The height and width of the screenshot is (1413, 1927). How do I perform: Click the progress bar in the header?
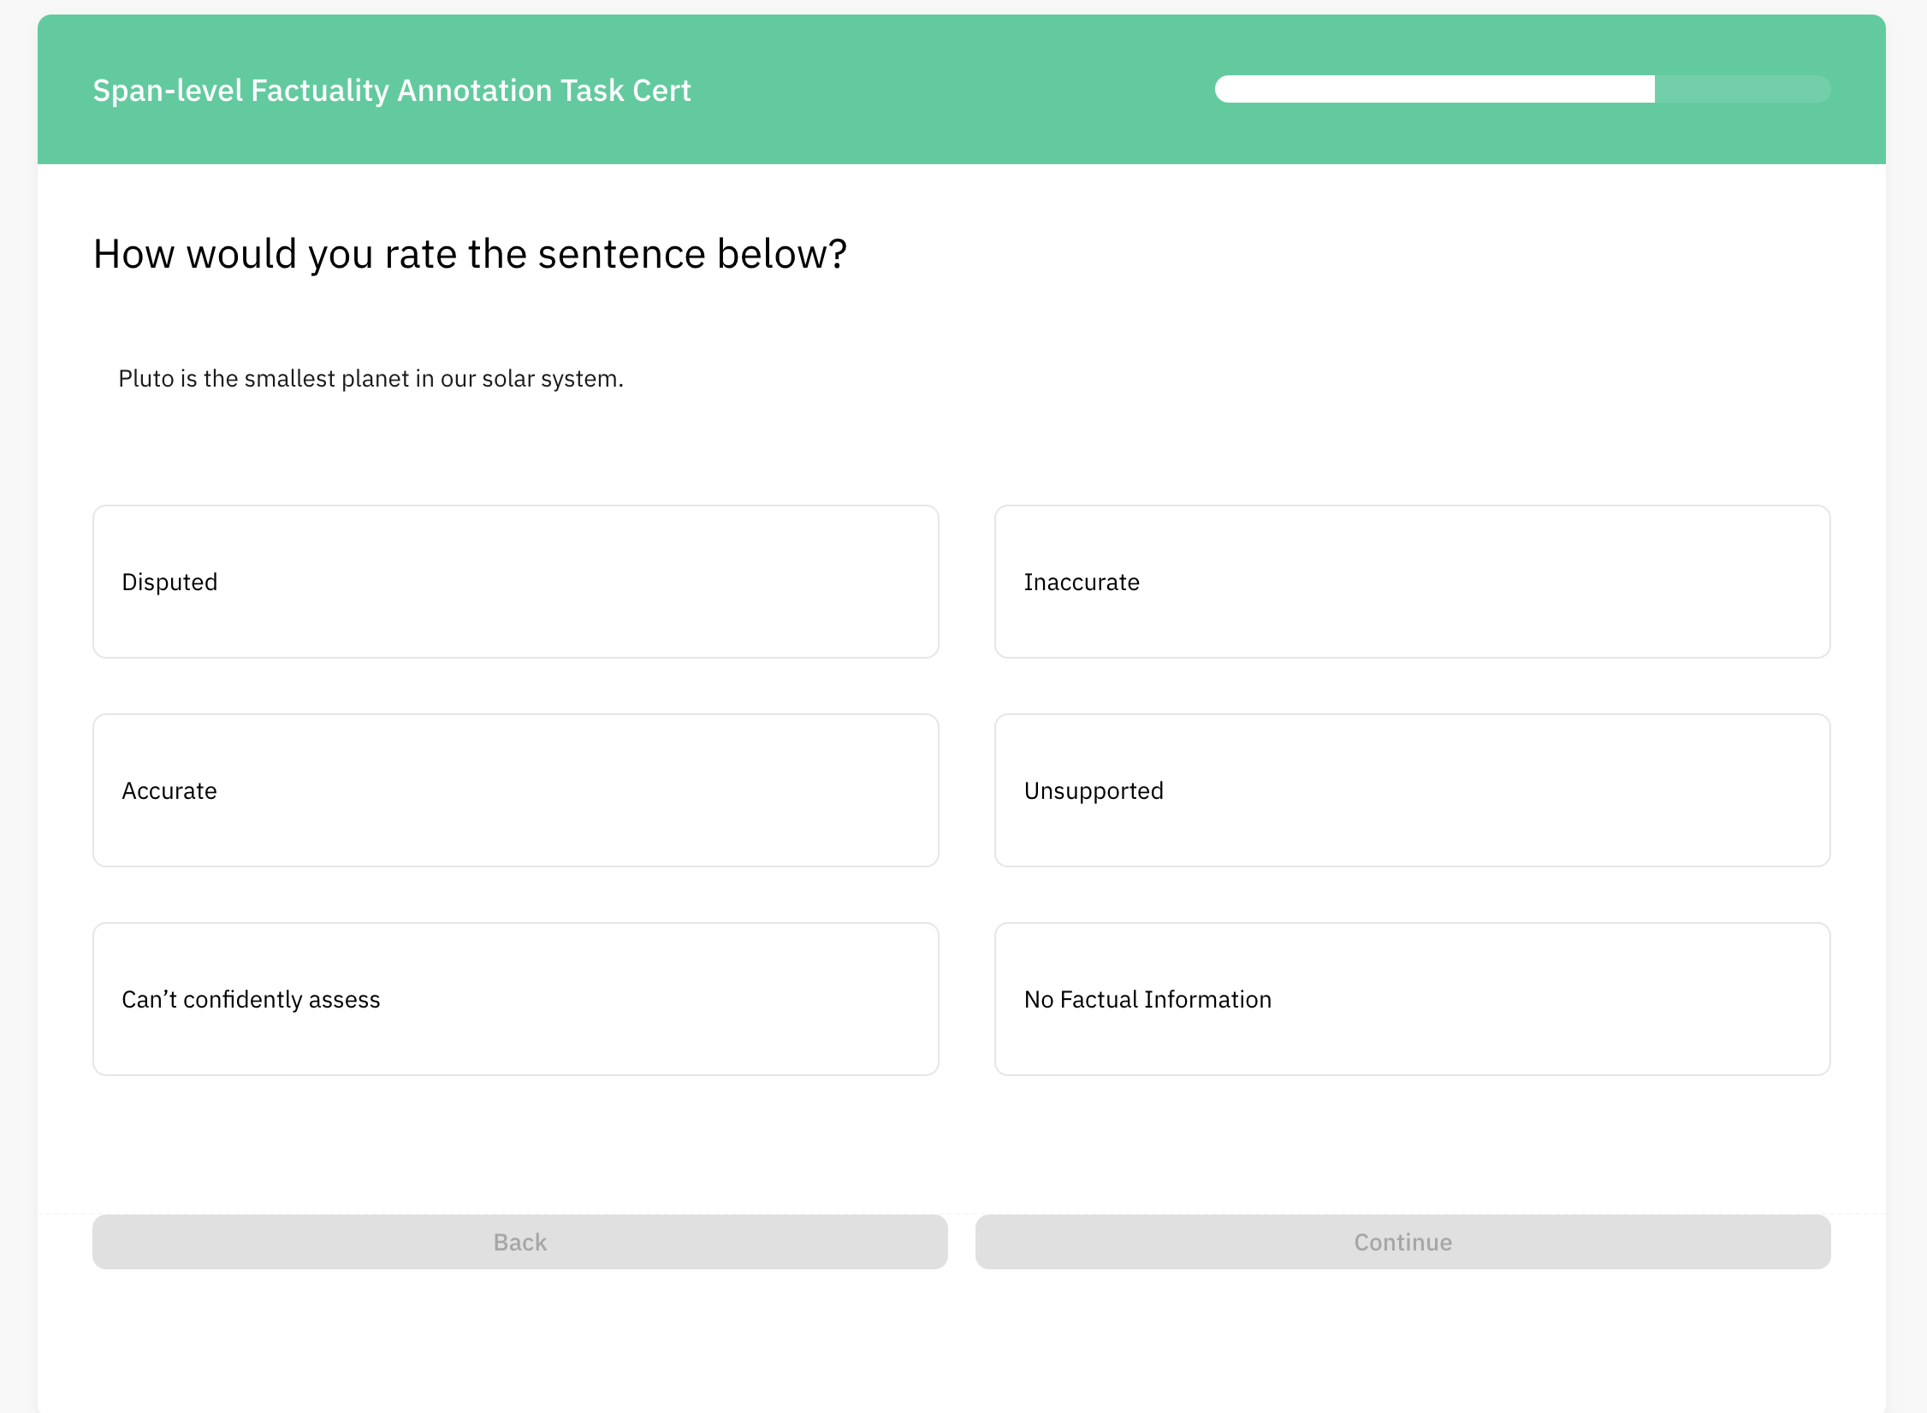coord(1521,89)
